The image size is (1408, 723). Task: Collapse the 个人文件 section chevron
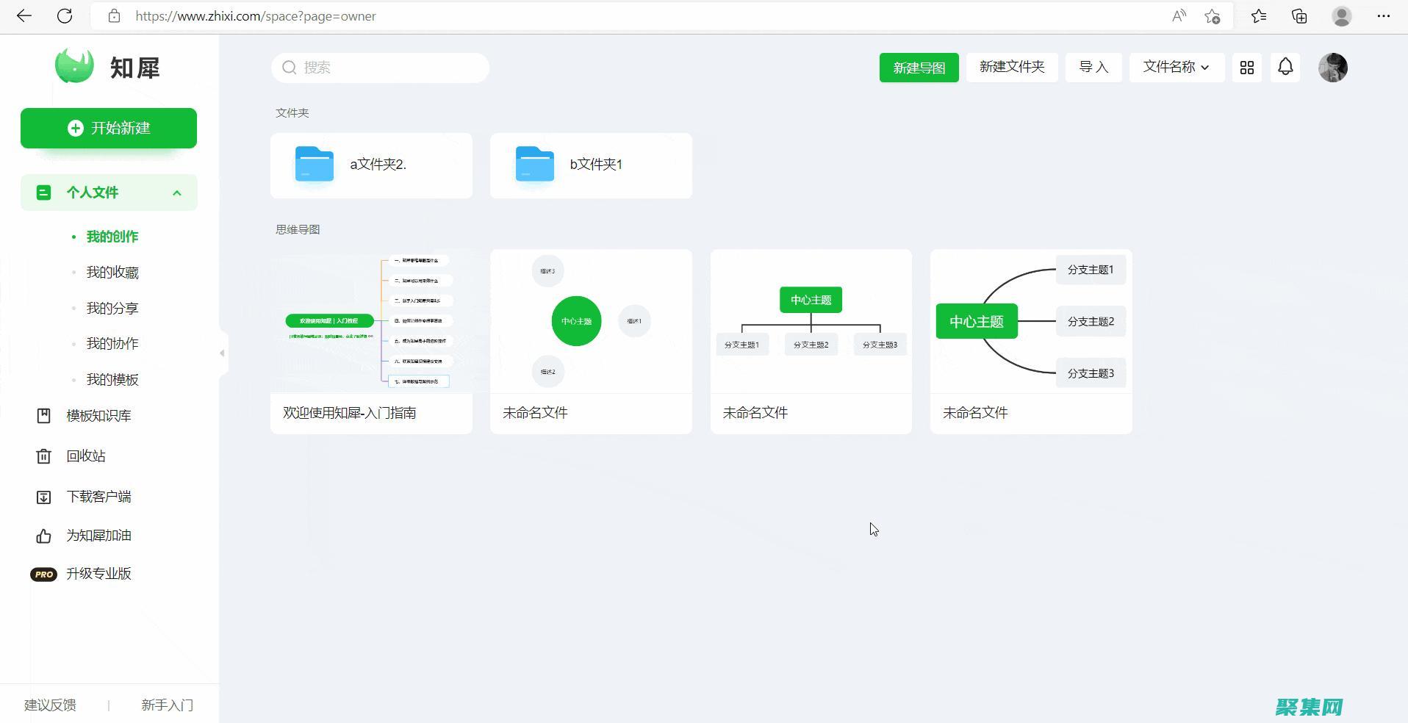coord(176,193)
